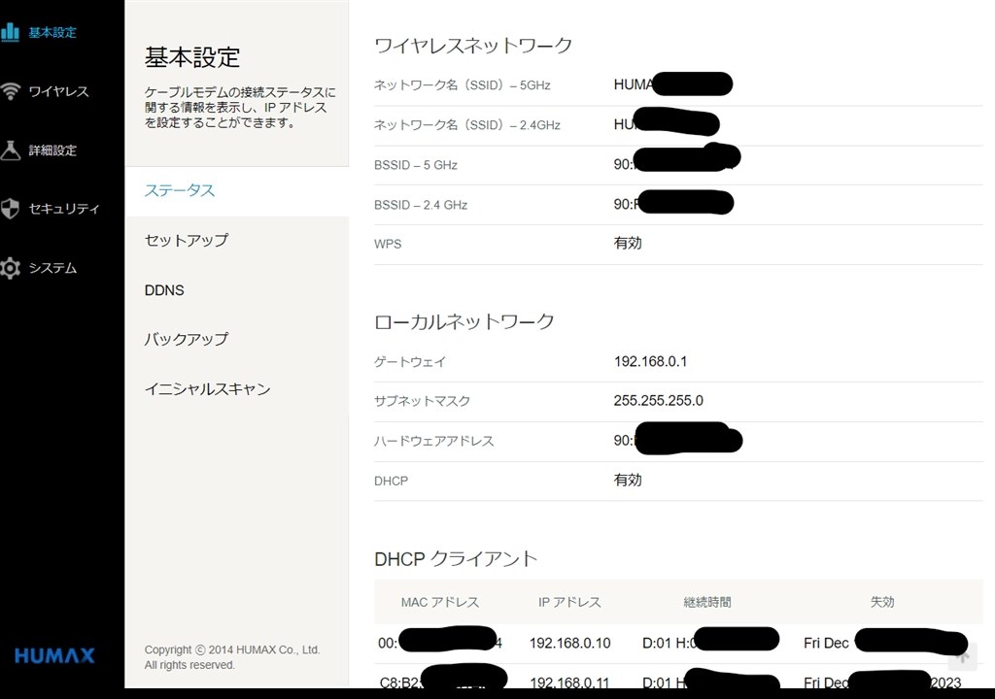Image resolution: width=995 pixels, height=699 pixels.
Task: Open the ワイヤレス sidebar section
Action: (x=58, y=91)
